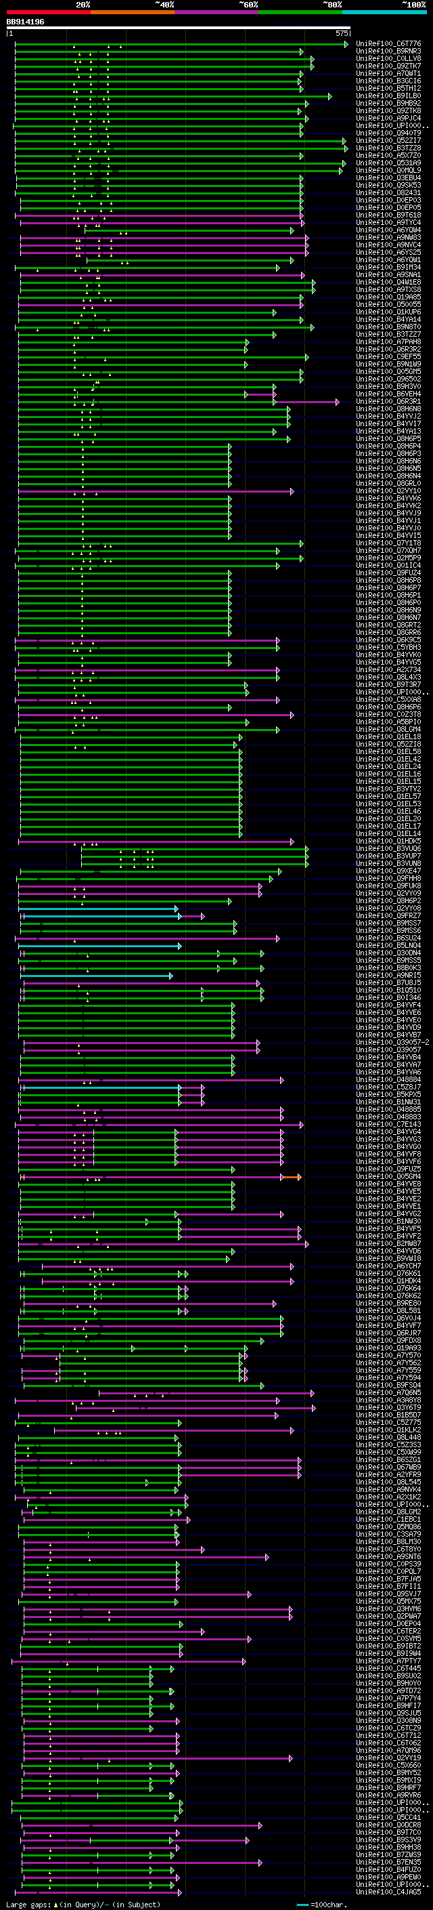Screen dimensions: 433x1910
Task: Click hit label UniRef100_B9IM34
Action: [388, 268]
